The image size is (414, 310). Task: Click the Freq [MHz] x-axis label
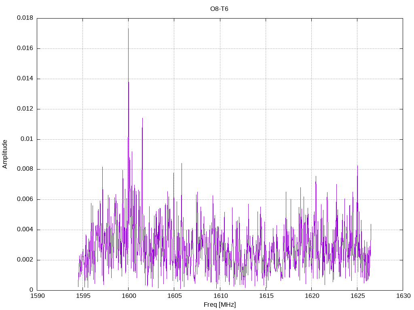click(220, 305)
